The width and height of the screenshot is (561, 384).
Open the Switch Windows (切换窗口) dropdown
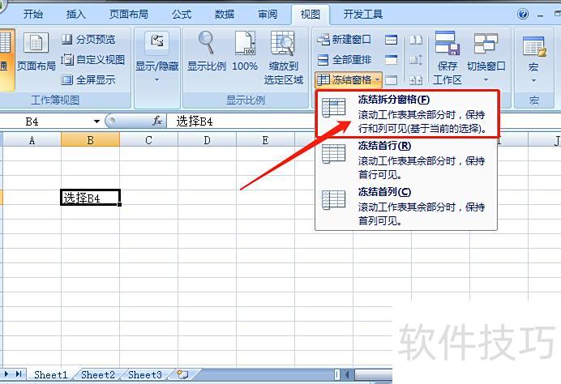[x=486, y=58]
